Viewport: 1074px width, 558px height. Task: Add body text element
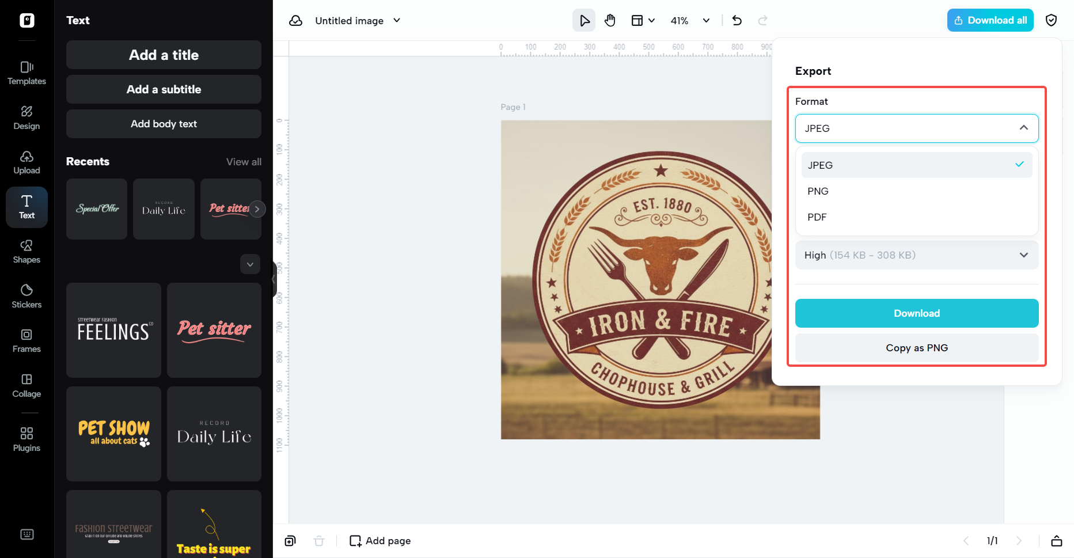pos(164,124)
